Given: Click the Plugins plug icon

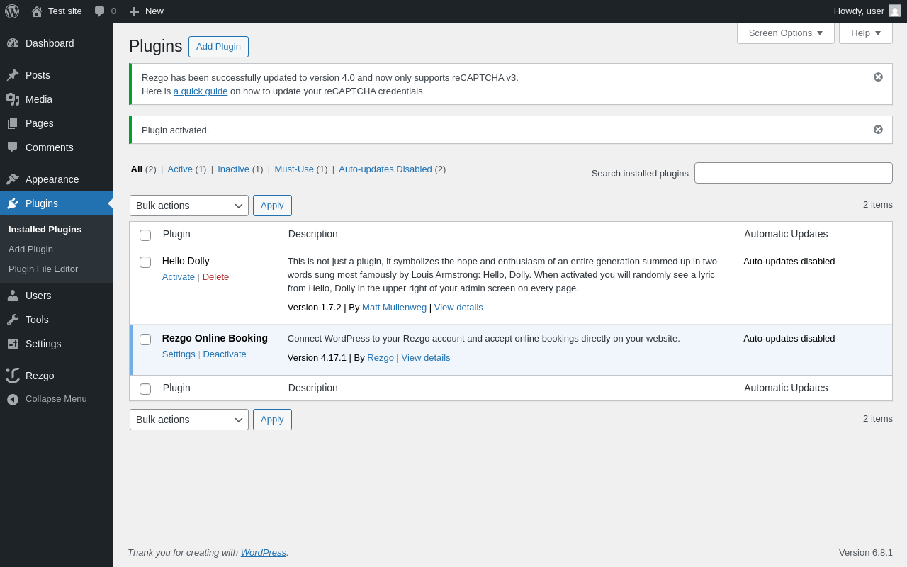Looking at the screenshot, I should 13,203.
